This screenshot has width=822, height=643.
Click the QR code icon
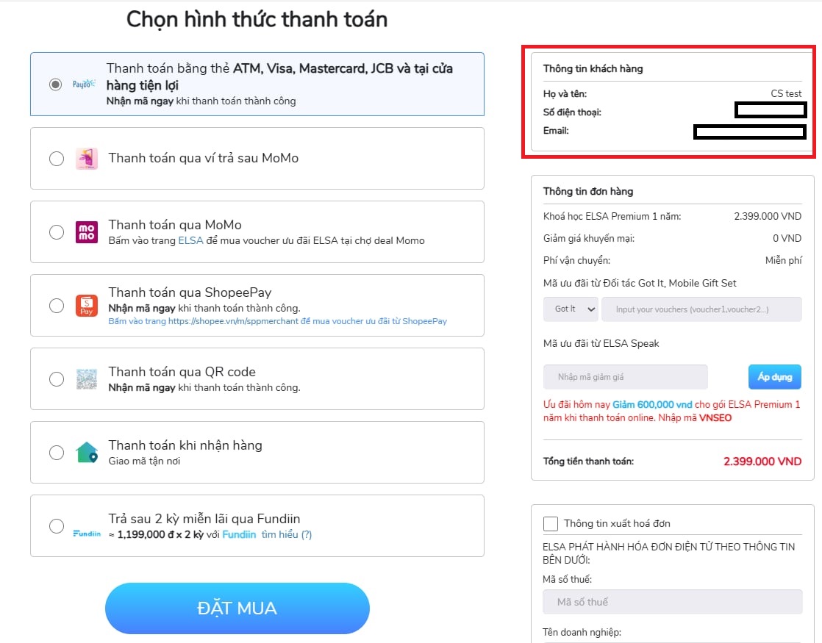point(87,379)
